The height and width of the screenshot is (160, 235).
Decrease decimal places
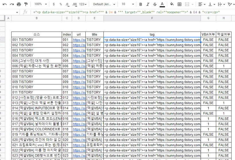pyautogui.click(x=67, y=5)
